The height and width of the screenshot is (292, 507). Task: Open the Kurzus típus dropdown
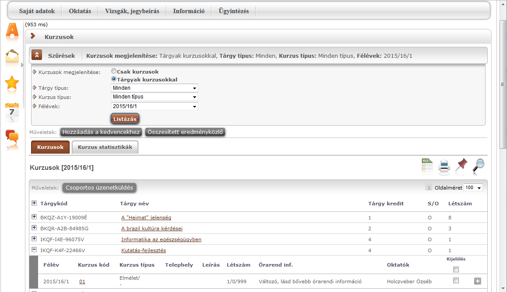(x=154, y=97)
